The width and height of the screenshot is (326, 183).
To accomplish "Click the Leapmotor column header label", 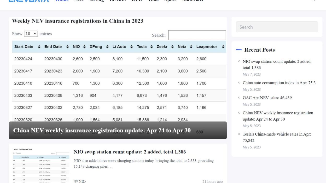I will tap(207, 47).
